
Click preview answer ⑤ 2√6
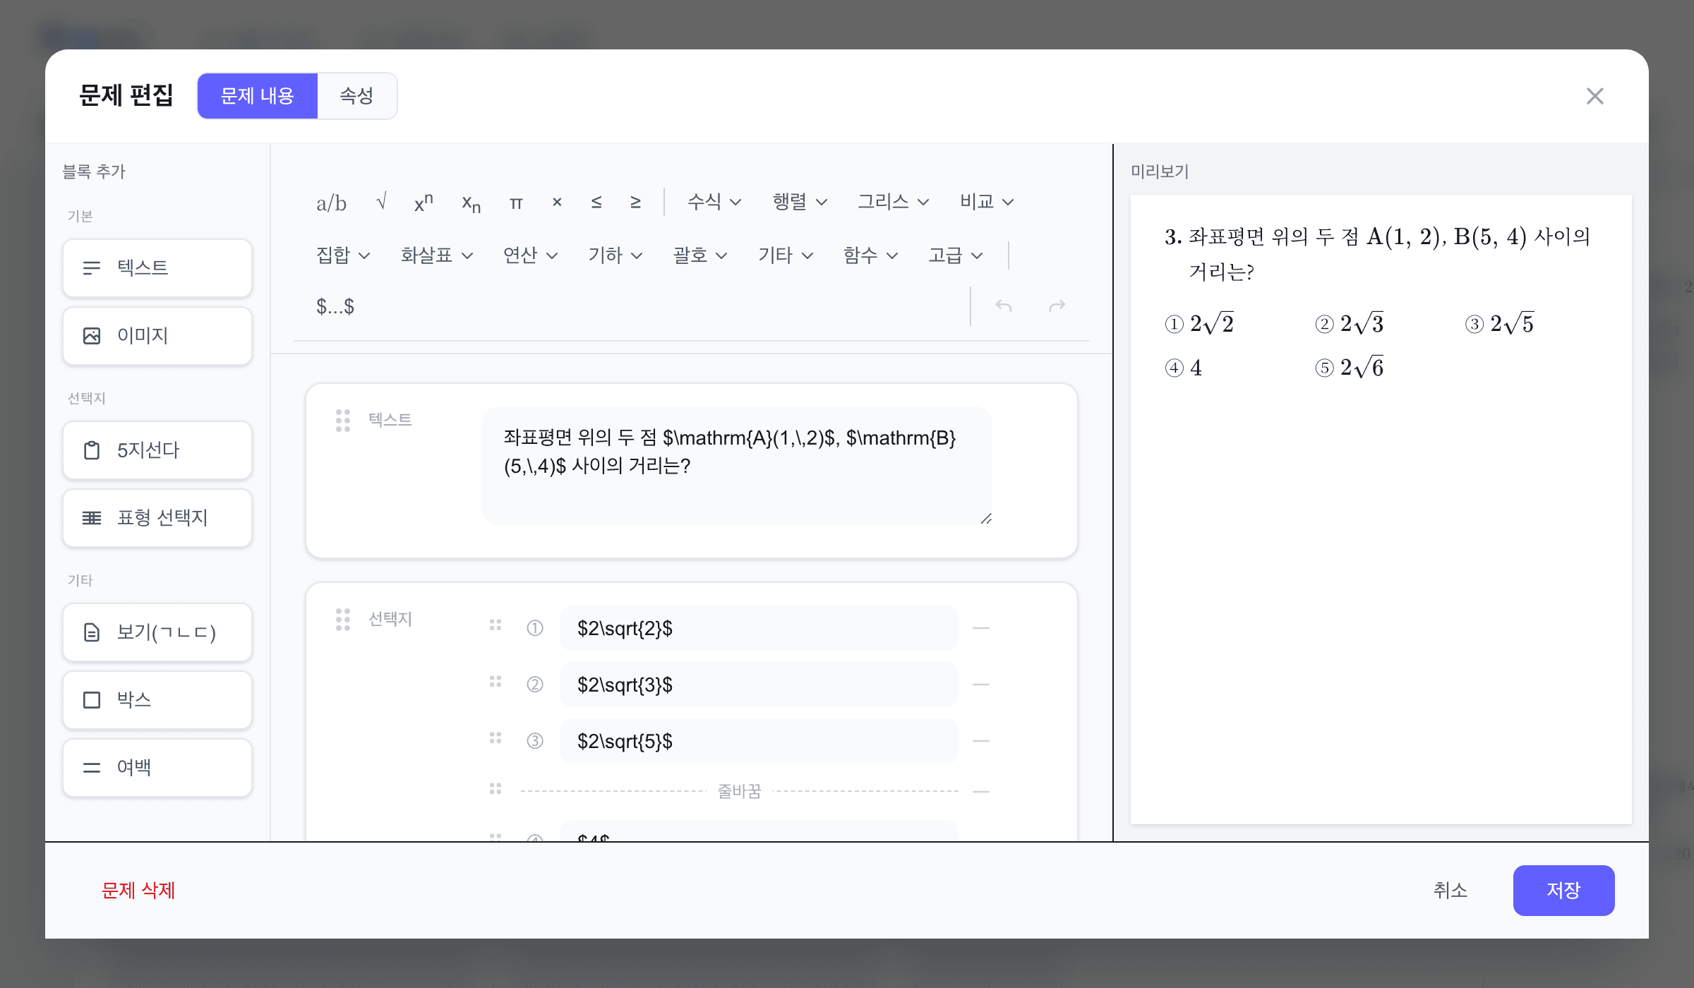(x=1350, y=368)
